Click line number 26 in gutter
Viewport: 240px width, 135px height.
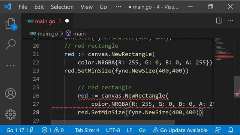point(36,96)
